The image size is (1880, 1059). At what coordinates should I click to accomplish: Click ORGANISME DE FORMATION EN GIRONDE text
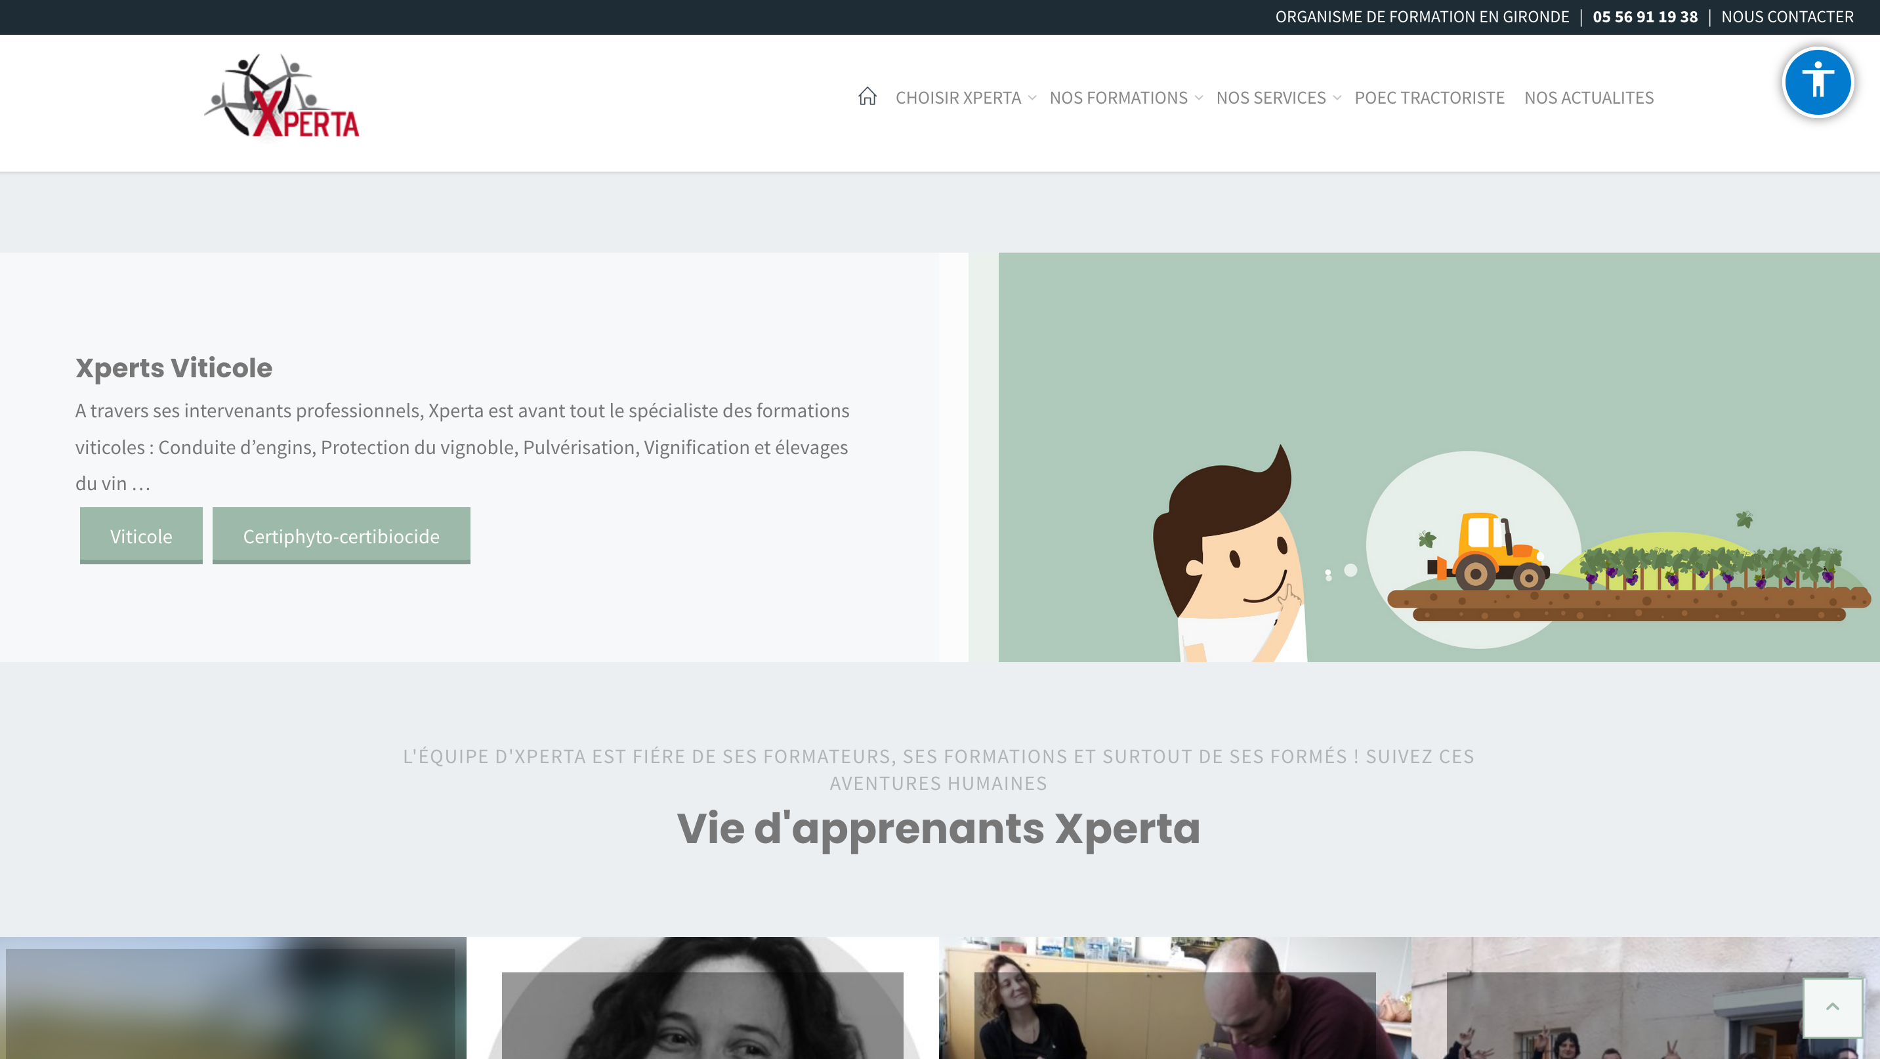(x=1422, y=17)
